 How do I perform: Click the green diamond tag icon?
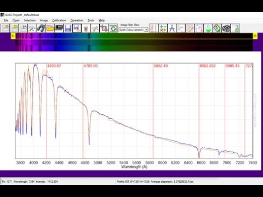[x=217, y=28]
